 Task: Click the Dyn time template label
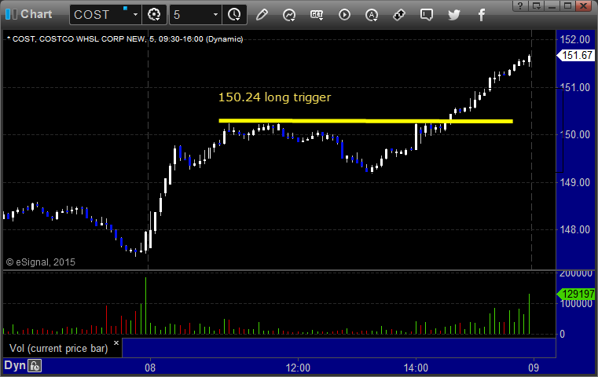click(14, 365)
